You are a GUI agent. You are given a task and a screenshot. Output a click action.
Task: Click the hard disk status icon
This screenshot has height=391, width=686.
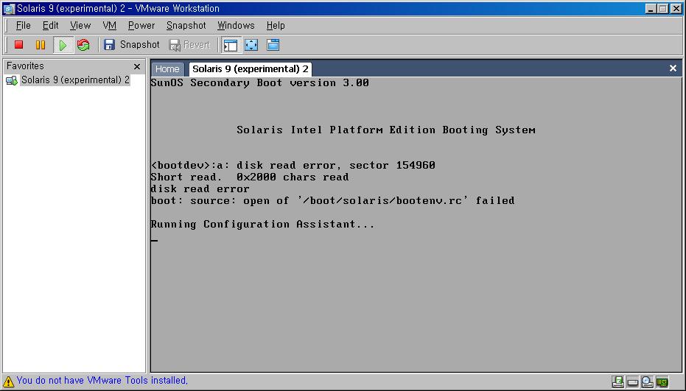[632, 381]
